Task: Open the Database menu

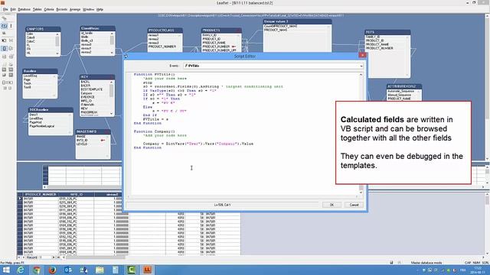Action: pyautogui.click(x=24, y=9)
